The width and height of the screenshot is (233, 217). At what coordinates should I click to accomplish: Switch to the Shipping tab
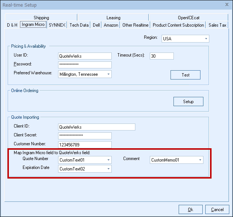click(41, 17)
